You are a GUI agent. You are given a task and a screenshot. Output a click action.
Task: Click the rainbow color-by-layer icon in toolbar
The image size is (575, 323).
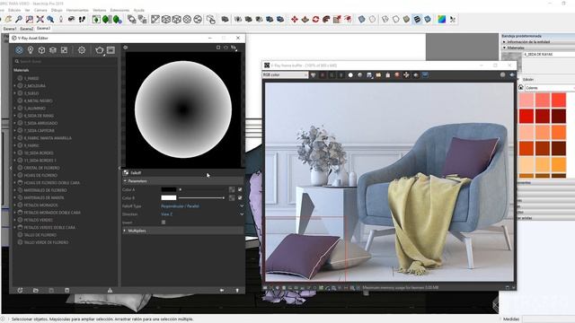pyautogui.click(x=441, y=20)
